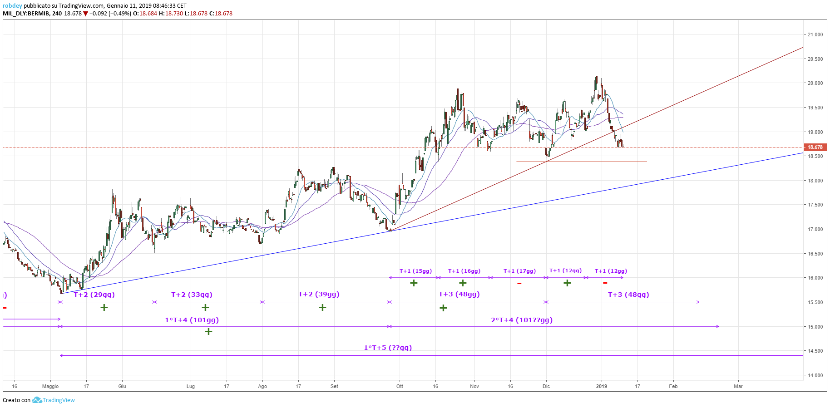Click the Ago date label on time axis
Image resolution: width=830 pixels, height=408 pixels.
pyautogui.click(x=262, y=386)
